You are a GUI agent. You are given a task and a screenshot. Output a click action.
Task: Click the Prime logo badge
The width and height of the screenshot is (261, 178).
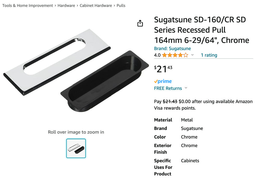click(163, 81)
